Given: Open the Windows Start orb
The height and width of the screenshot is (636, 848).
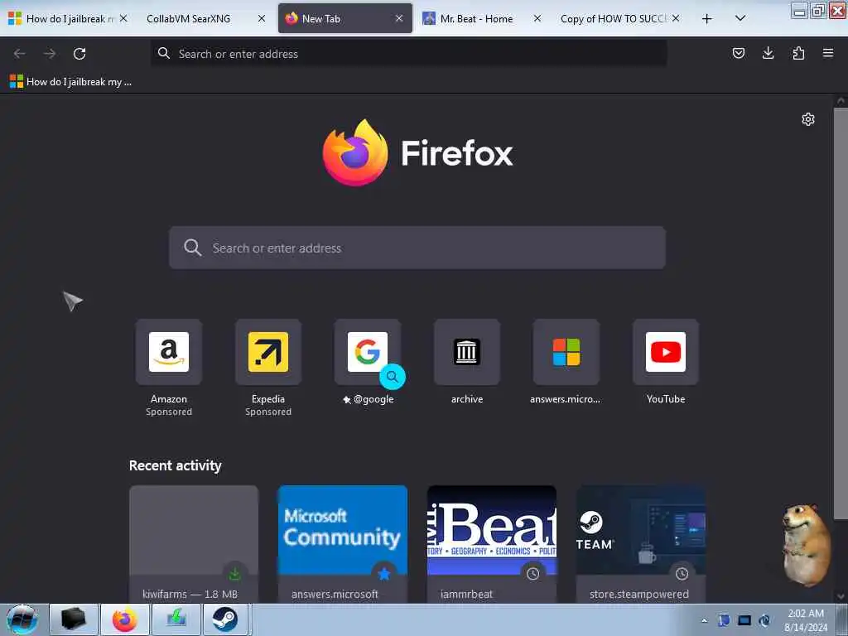Looking at the screenshot, I should (22, 619).
